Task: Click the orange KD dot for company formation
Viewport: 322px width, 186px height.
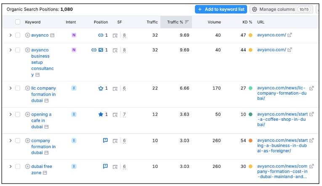Action: coord(250,141)
